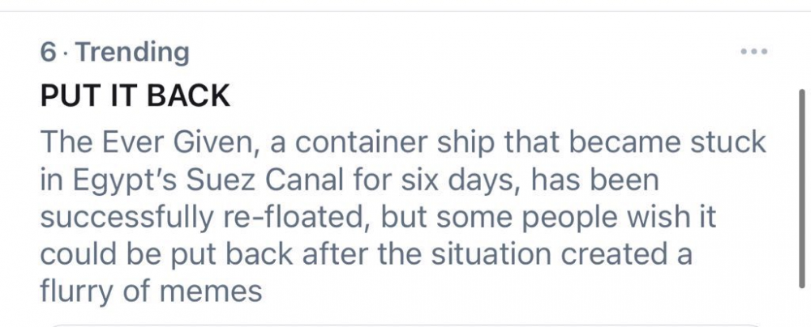
Task: Open the three-dot more options menu
Action: point(753,52)
